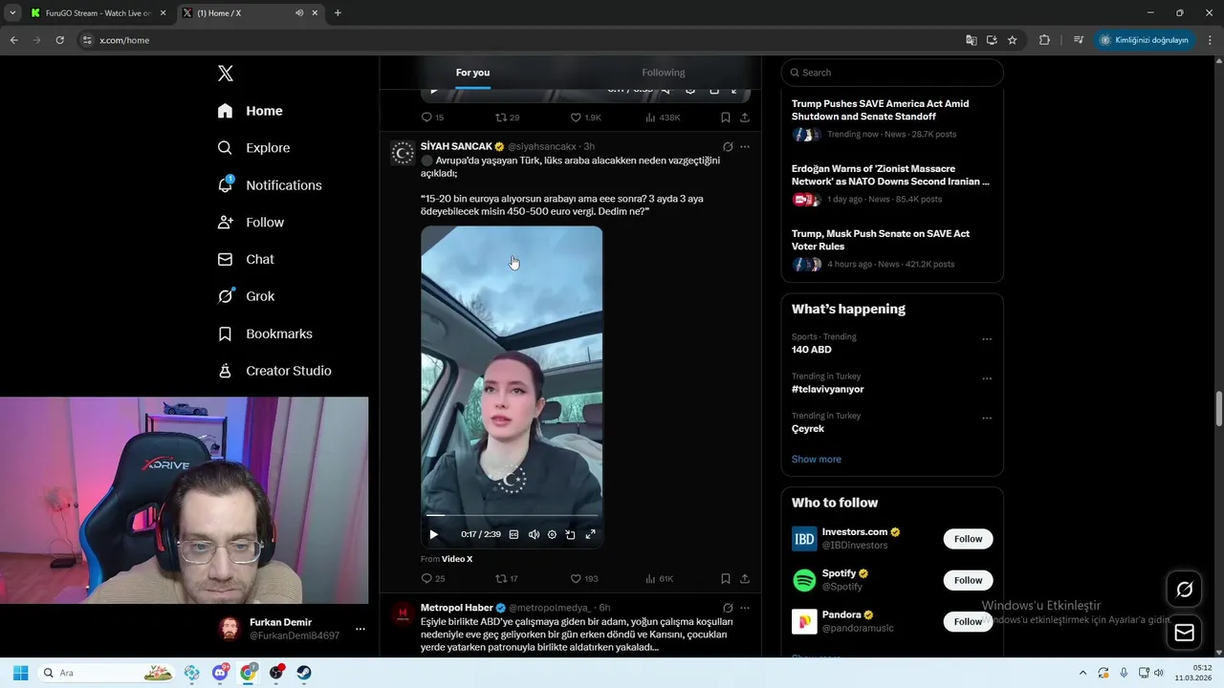Bookmark the SİYAH SANCAK post

(x=726, y=579)
